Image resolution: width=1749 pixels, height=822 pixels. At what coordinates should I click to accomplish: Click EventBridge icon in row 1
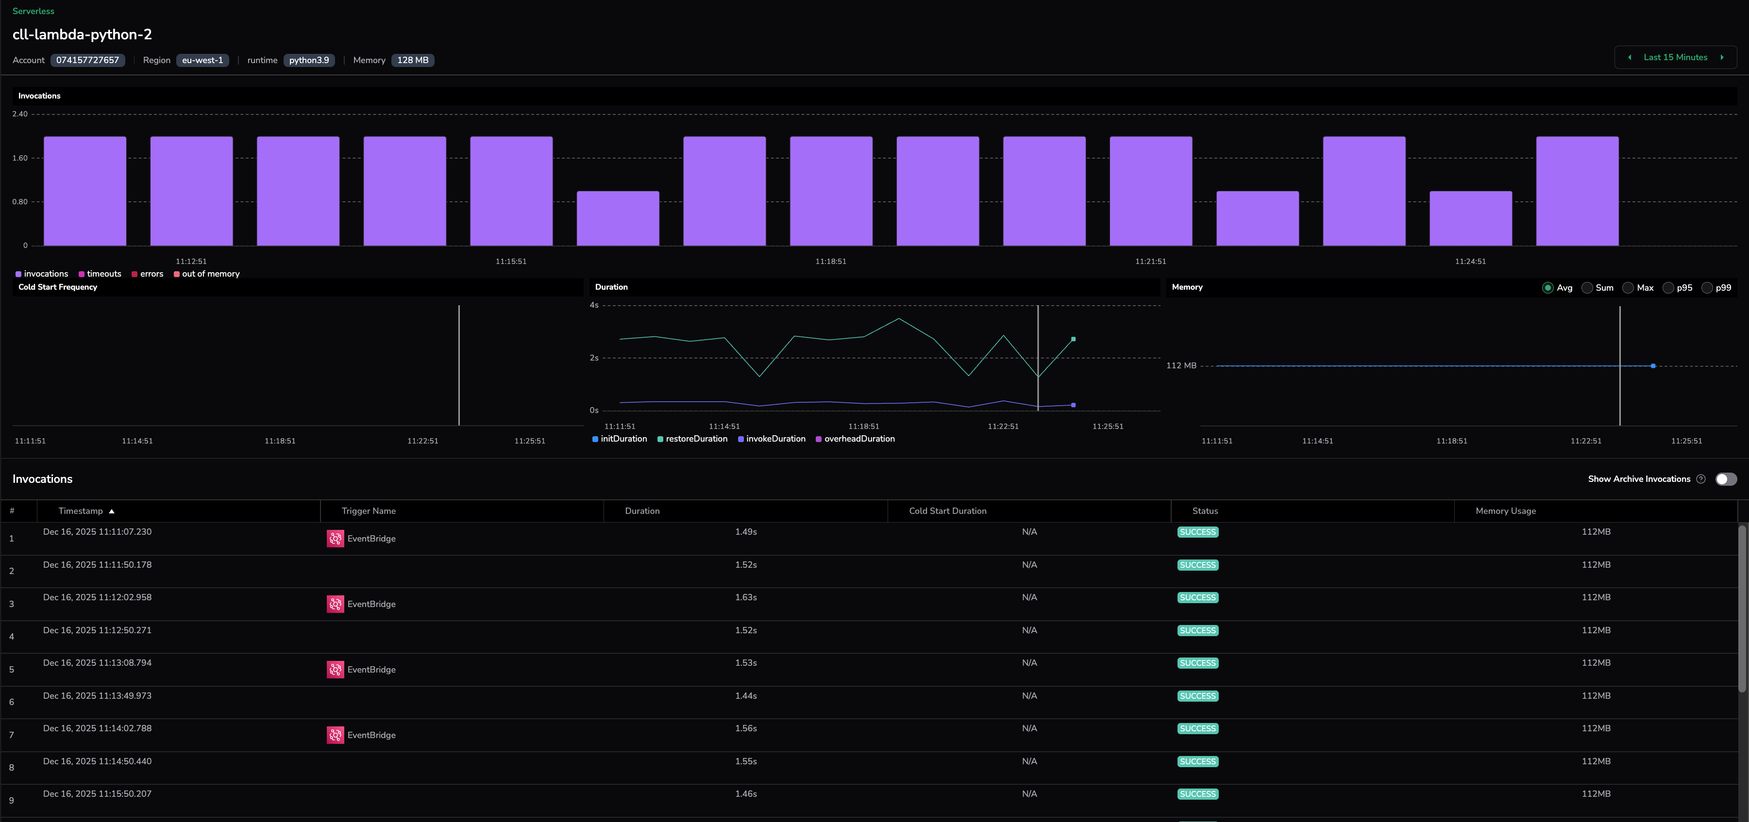[x=336, y=539]
